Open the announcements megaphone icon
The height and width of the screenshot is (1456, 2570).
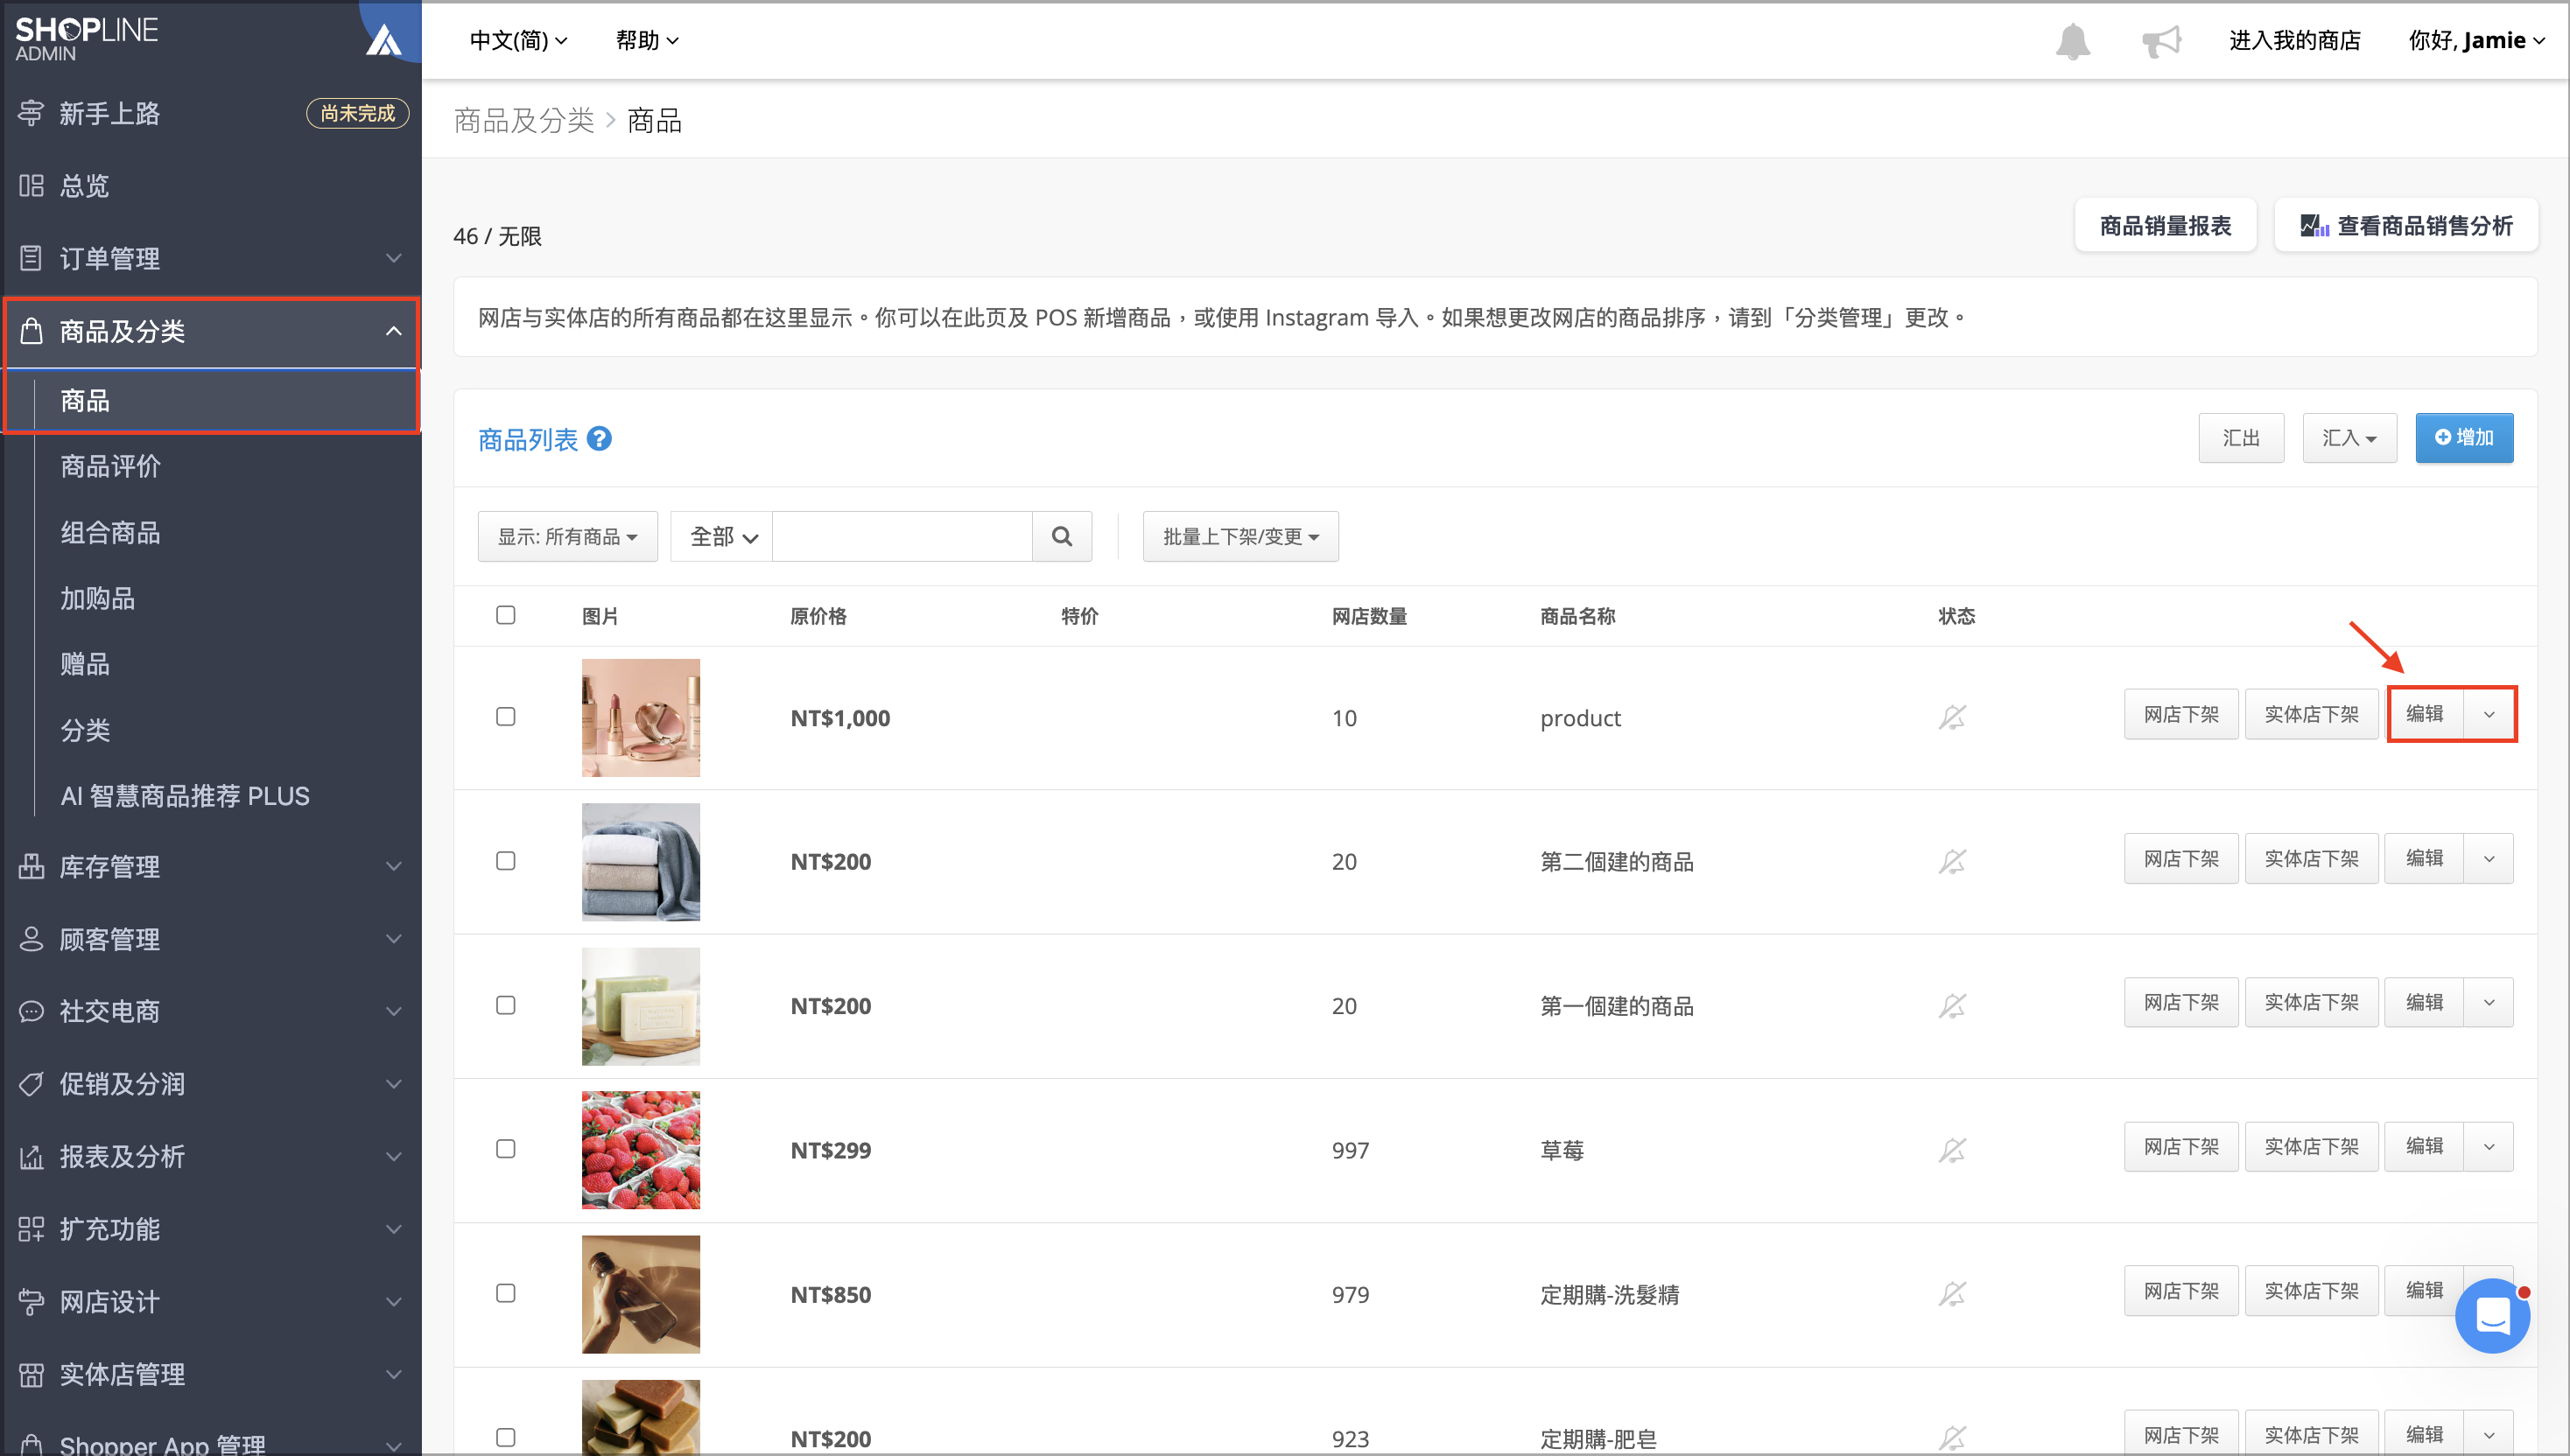[x=2161, y=41]
